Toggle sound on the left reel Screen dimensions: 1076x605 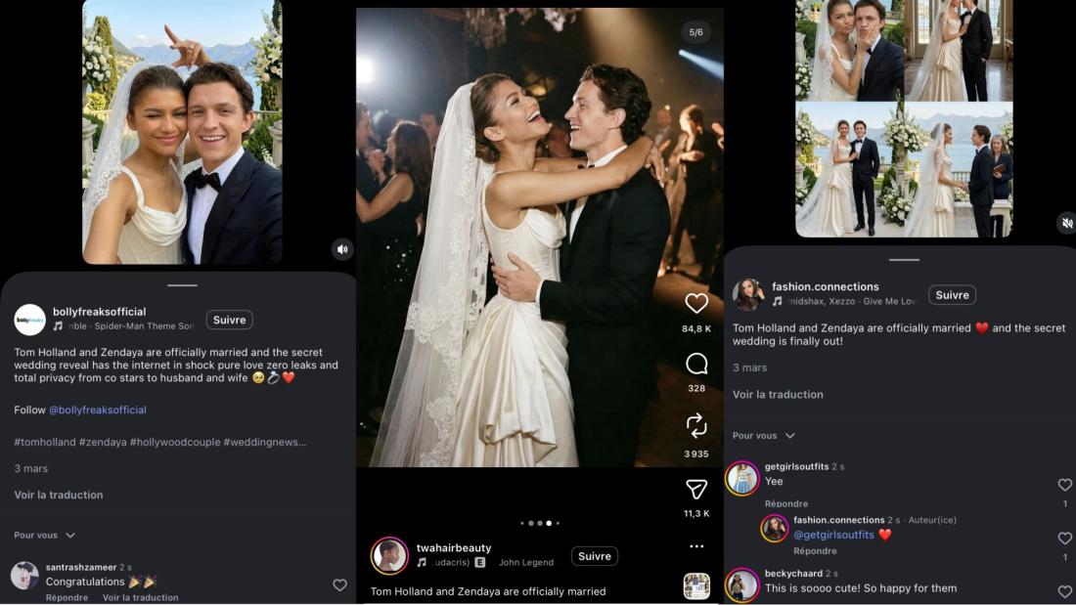pos(341,249)
